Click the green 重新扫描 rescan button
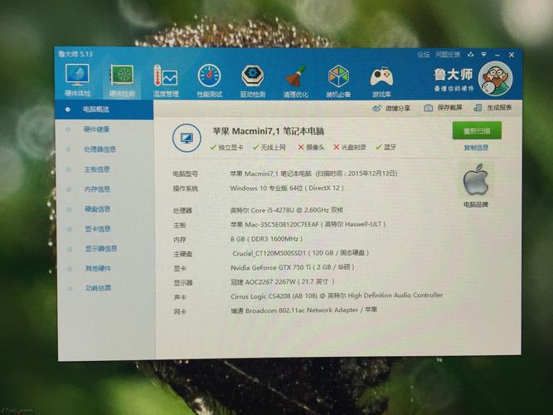 477,131
